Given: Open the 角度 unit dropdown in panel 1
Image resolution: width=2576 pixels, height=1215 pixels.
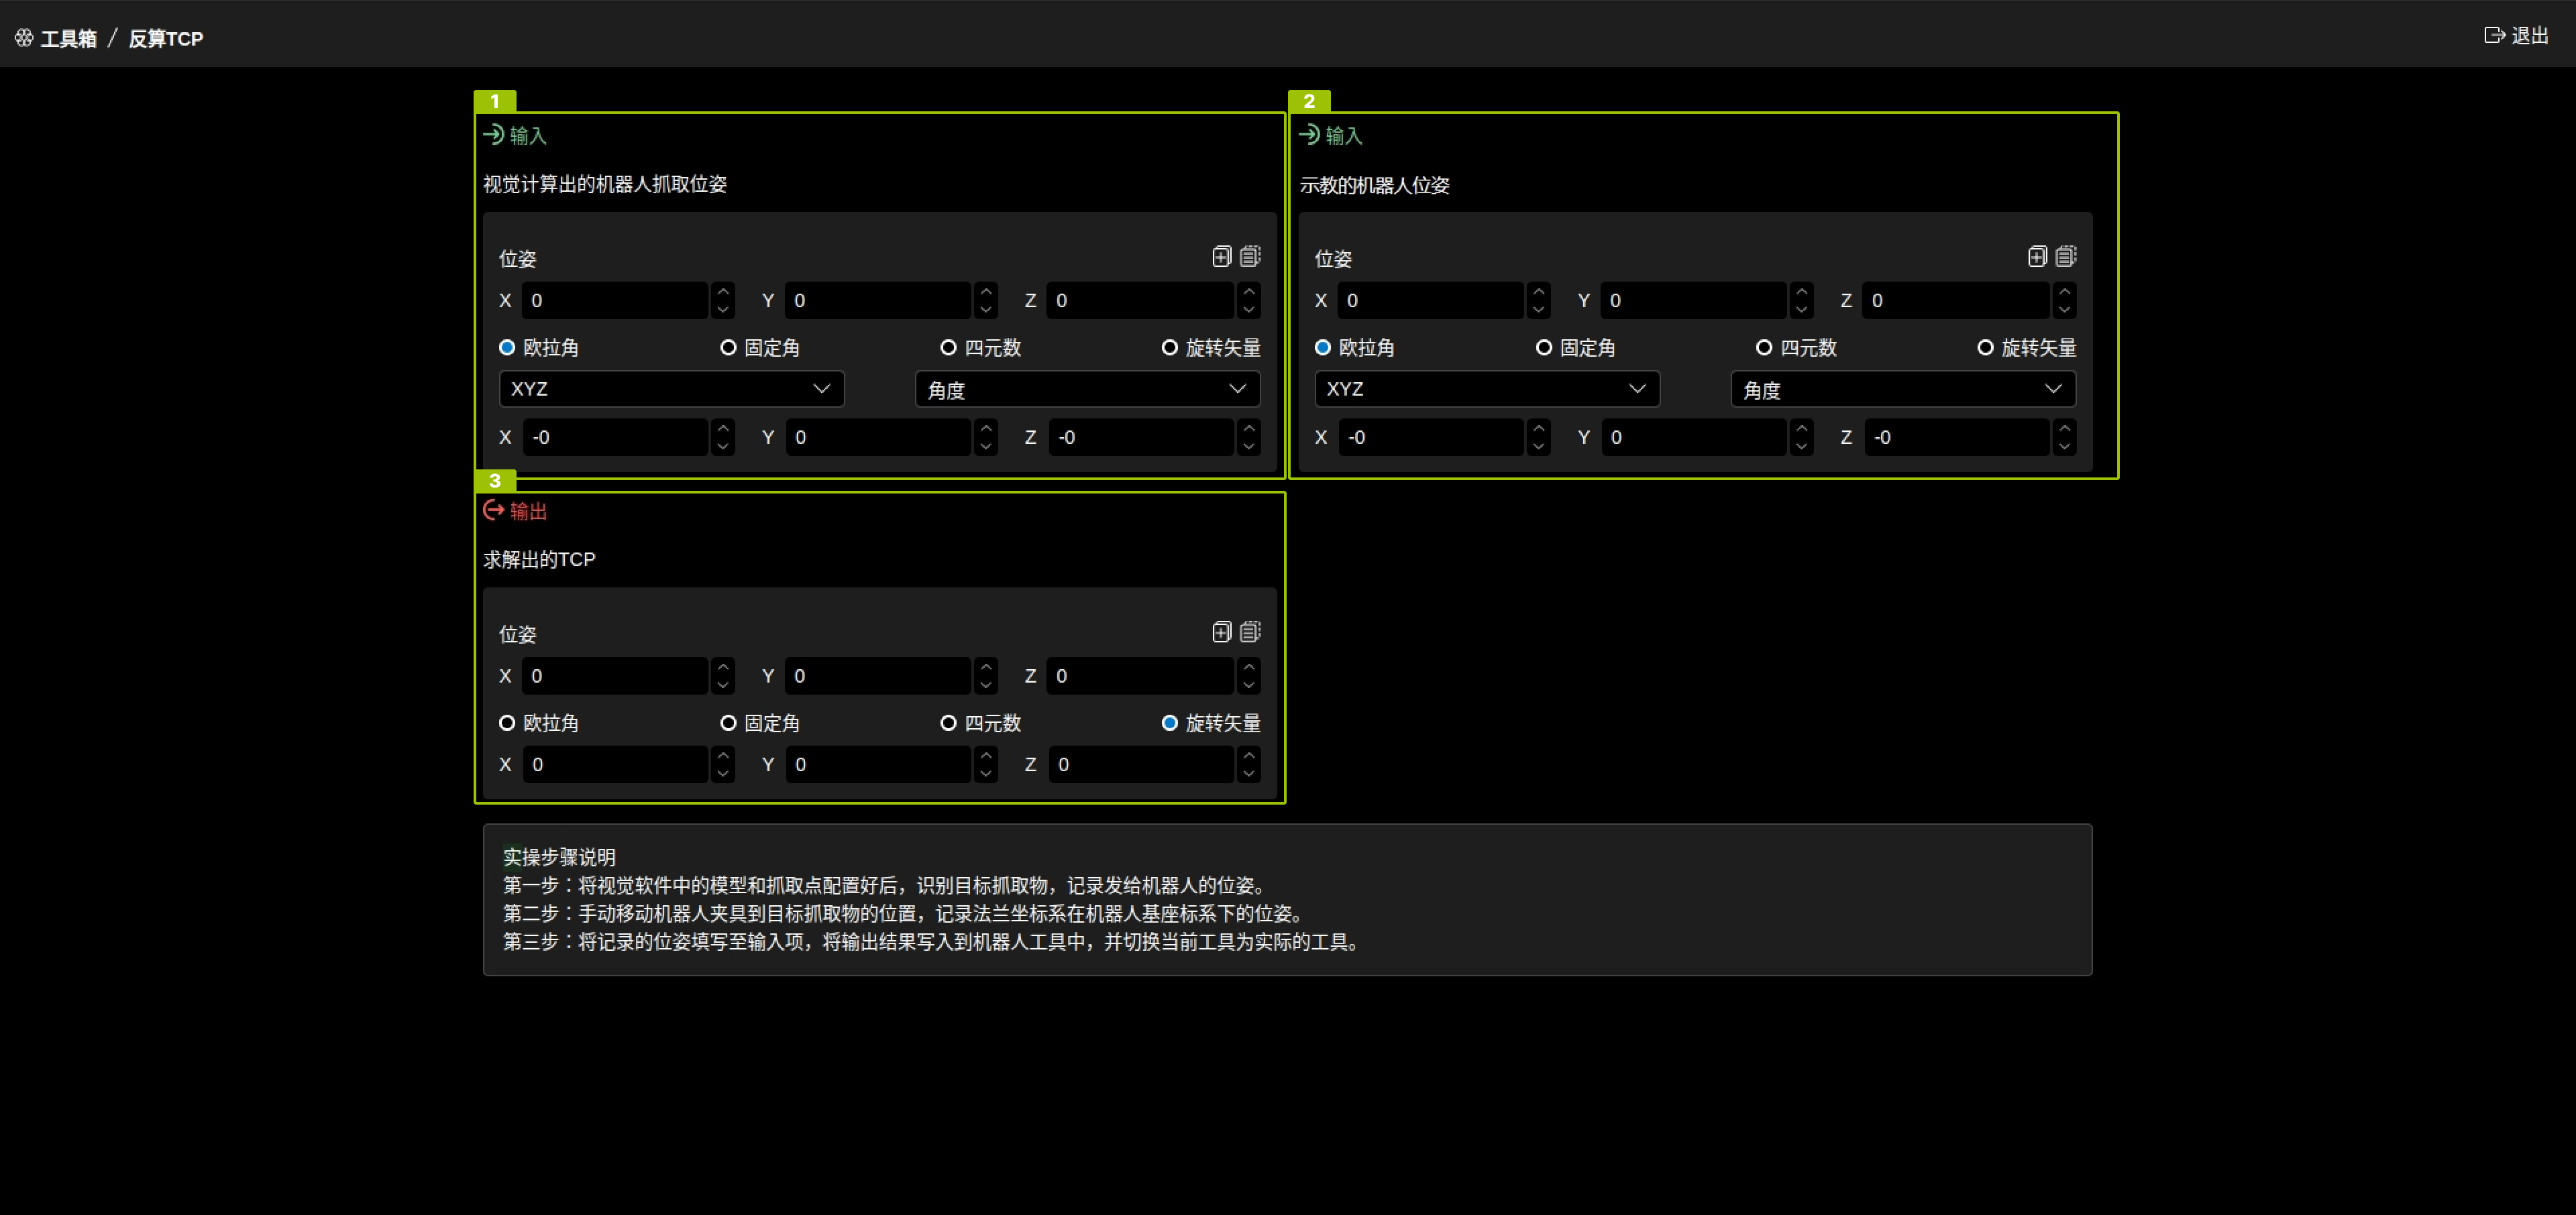Looking at the screenshot, I should click(1087, 389).
